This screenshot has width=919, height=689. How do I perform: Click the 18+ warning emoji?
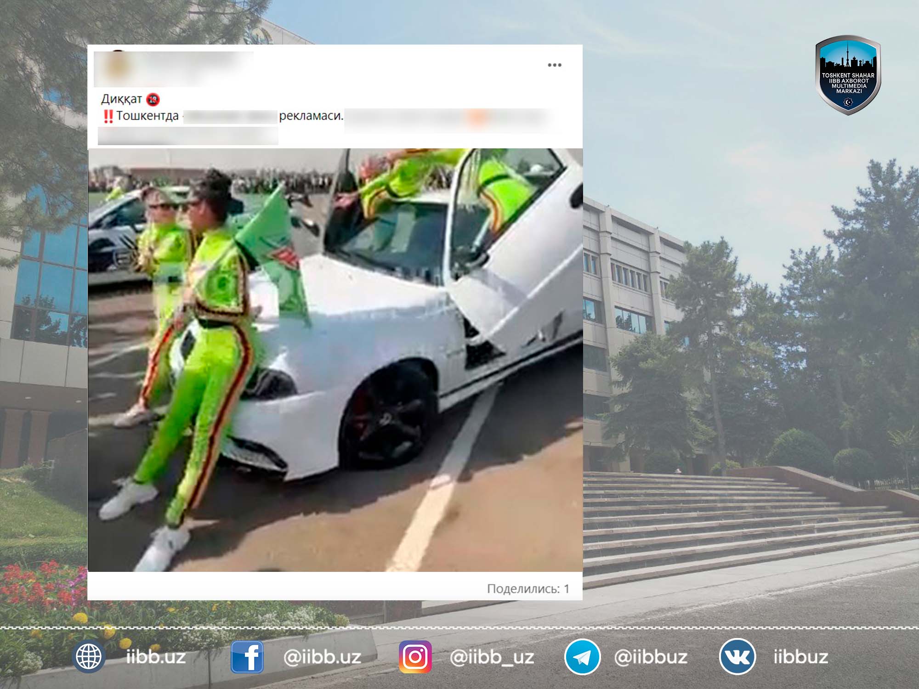pos(153,99)
